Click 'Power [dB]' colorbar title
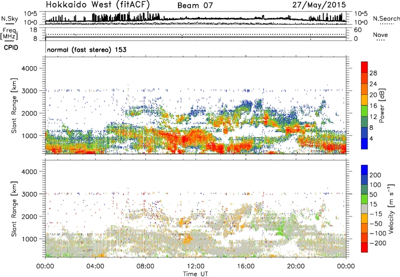400x277 pixels. click(x=381, y=105)
